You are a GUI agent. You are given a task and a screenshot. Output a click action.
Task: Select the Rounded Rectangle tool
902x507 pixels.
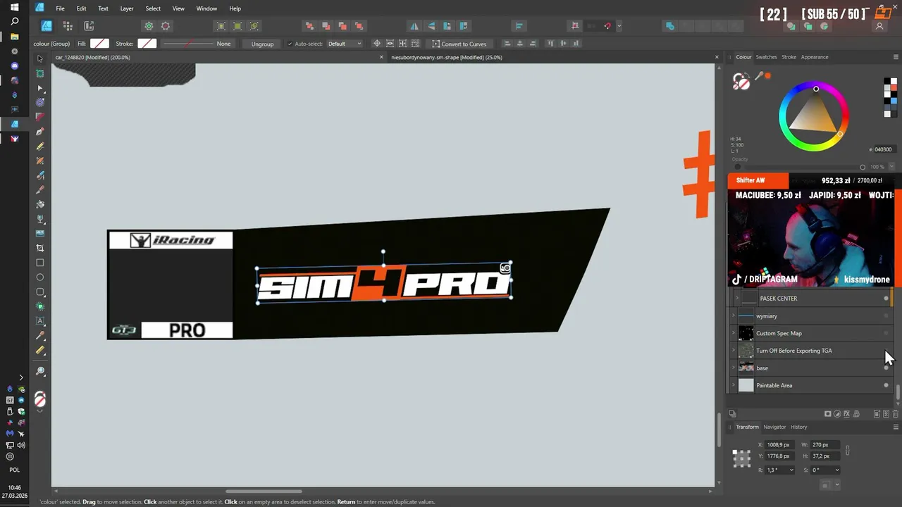[40, 292]
